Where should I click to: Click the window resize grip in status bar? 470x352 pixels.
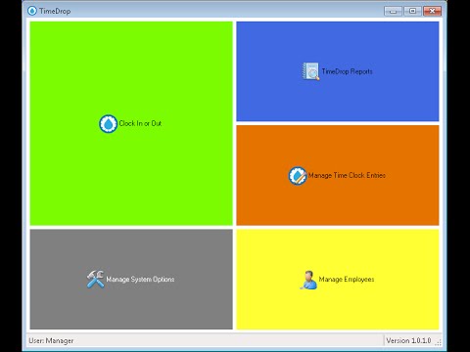tap(439, 342)
